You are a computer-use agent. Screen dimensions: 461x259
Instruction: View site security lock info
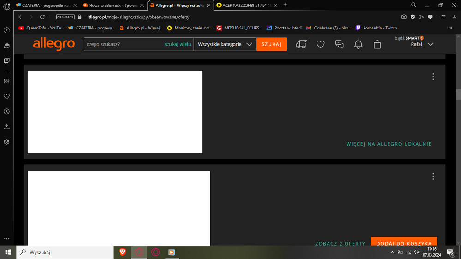pos(80,17)
